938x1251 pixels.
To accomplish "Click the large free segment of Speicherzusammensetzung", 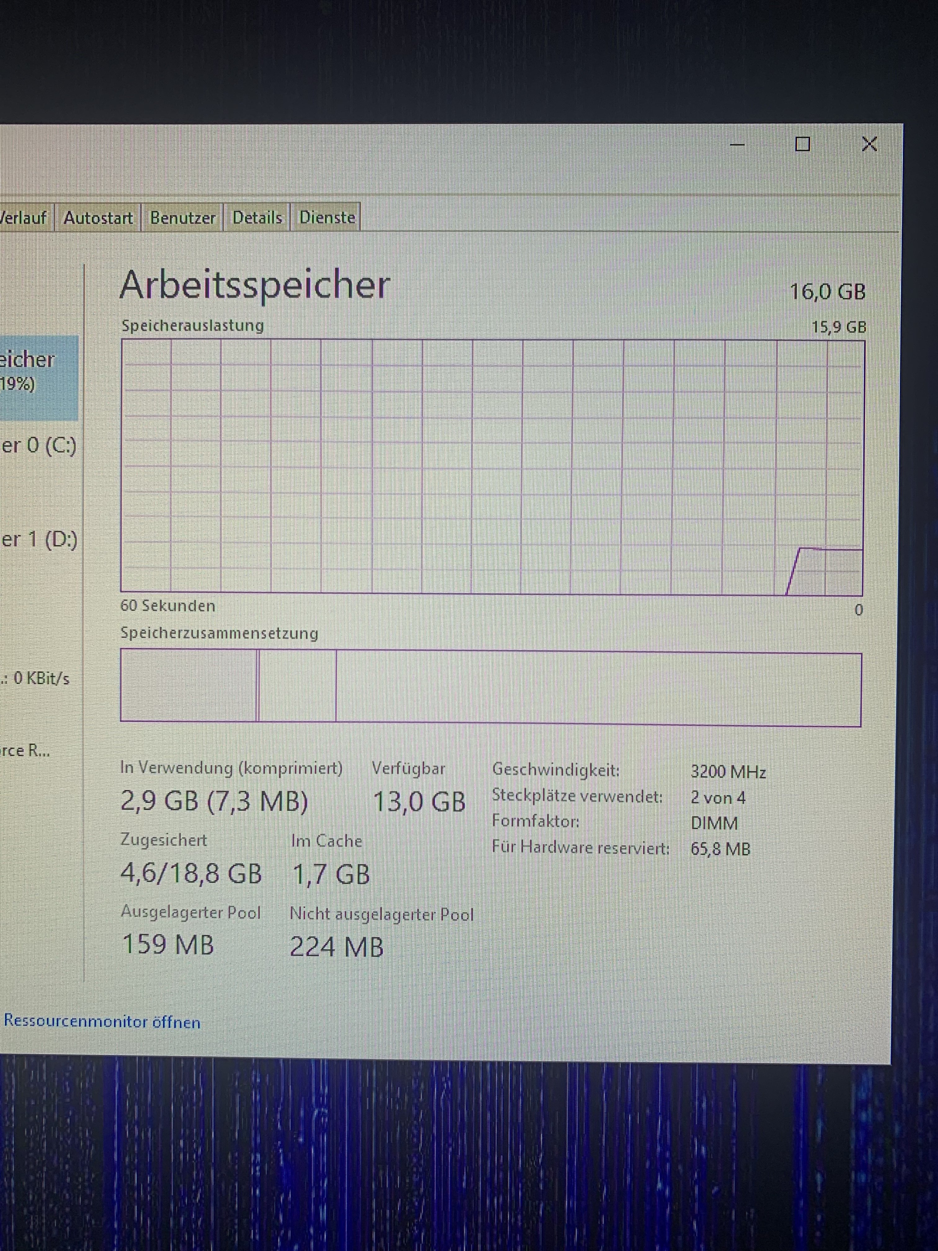I will pyautogui.click(x=598, y=688).
